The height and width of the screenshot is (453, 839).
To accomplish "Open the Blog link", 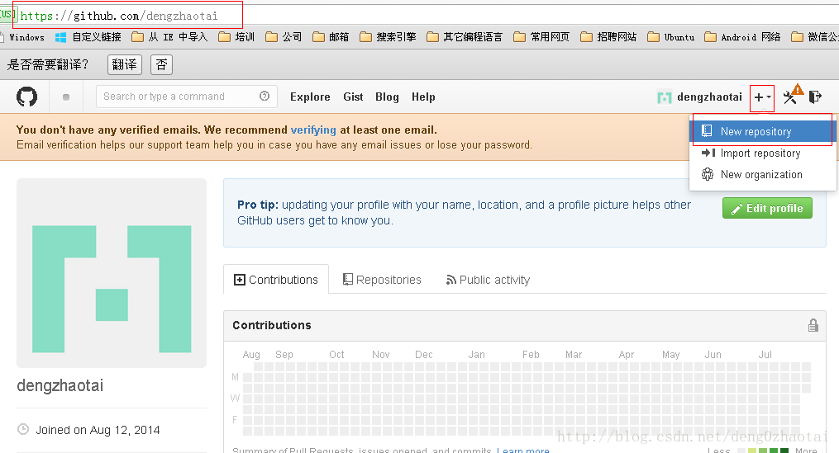I will pos(387,97).
